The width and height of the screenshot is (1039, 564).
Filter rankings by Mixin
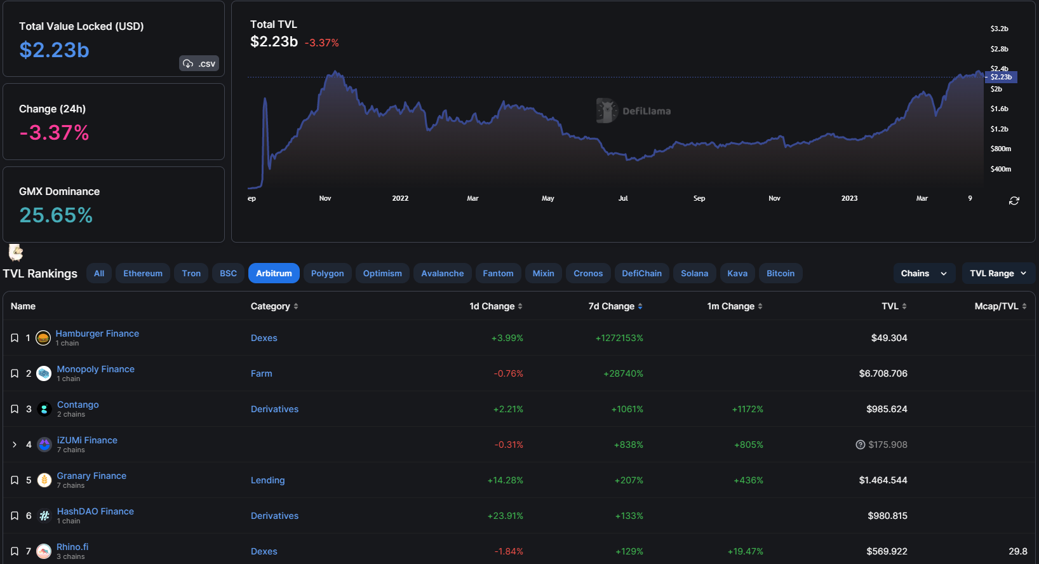544,273
